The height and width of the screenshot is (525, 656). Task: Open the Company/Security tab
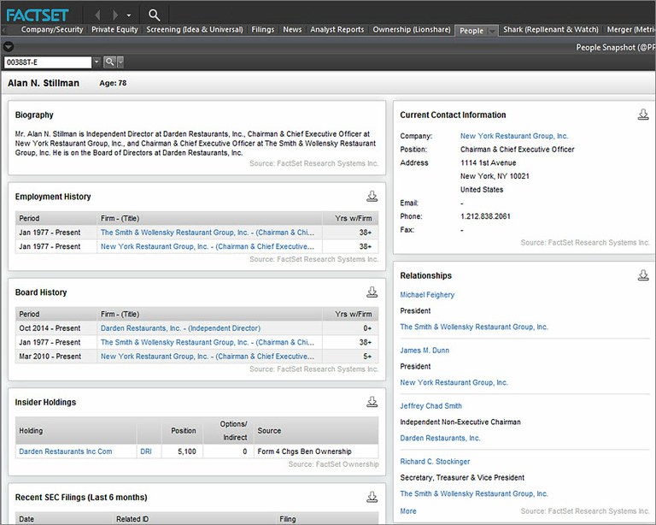pos(52,29)
